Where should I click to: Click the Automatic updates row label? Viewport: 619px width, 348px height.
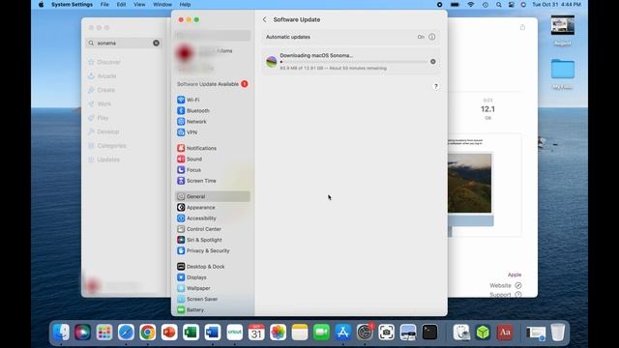pyautogui.click(x=288, y=37)
